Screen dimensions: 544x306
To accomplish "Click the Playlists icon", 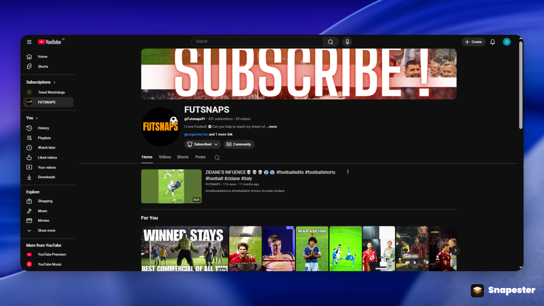I will click(x=29, y=138).
